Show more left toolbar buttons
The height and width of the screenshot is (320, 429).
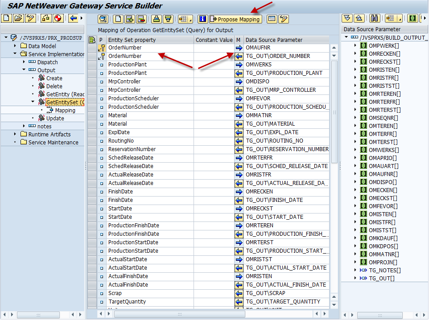tap(82, 18)
